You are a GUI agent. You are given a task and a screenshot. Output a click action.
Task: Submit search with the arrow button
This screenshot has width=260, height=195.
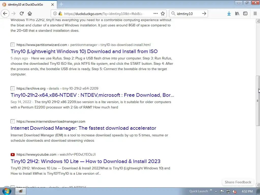click(x=204, y=13)
